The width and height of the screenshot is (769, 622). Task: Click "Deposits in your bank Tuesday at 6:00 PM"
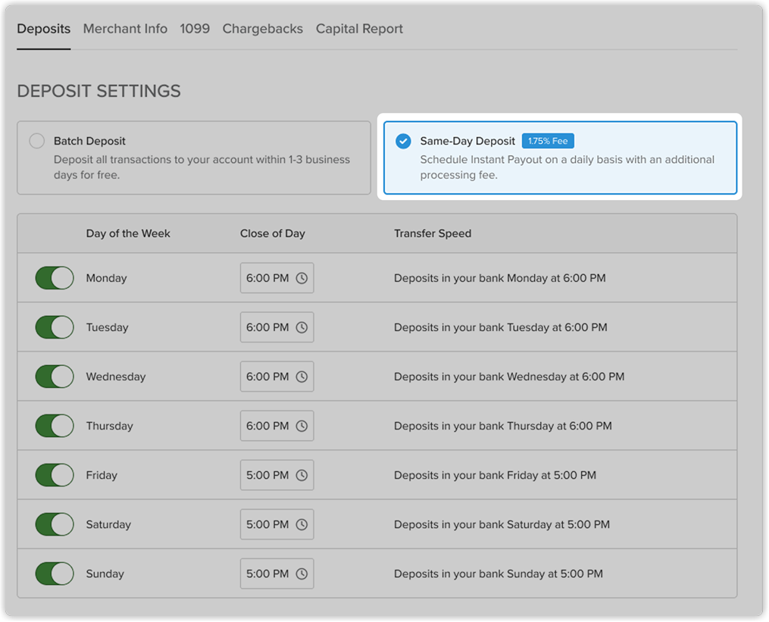pyautogui.click(x=501, y=327)
